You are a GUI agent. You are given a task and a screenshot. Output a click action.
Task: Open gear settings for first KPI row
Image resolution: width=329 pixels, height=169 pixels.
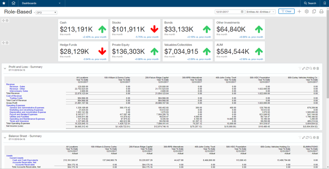pos(7,20)
